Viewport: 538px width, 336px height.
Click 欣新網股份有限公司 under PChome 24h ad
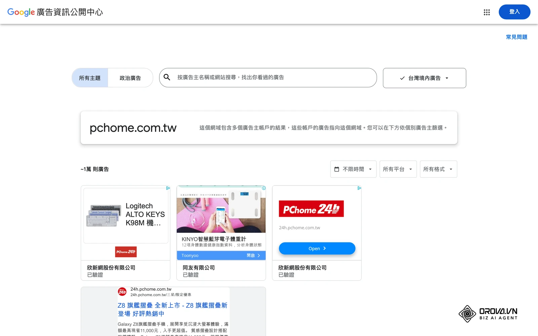(303, 268)
